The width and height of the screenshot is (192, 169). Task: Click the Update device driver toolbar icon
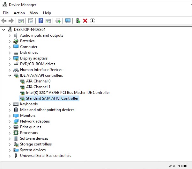(x=58, y=21)
